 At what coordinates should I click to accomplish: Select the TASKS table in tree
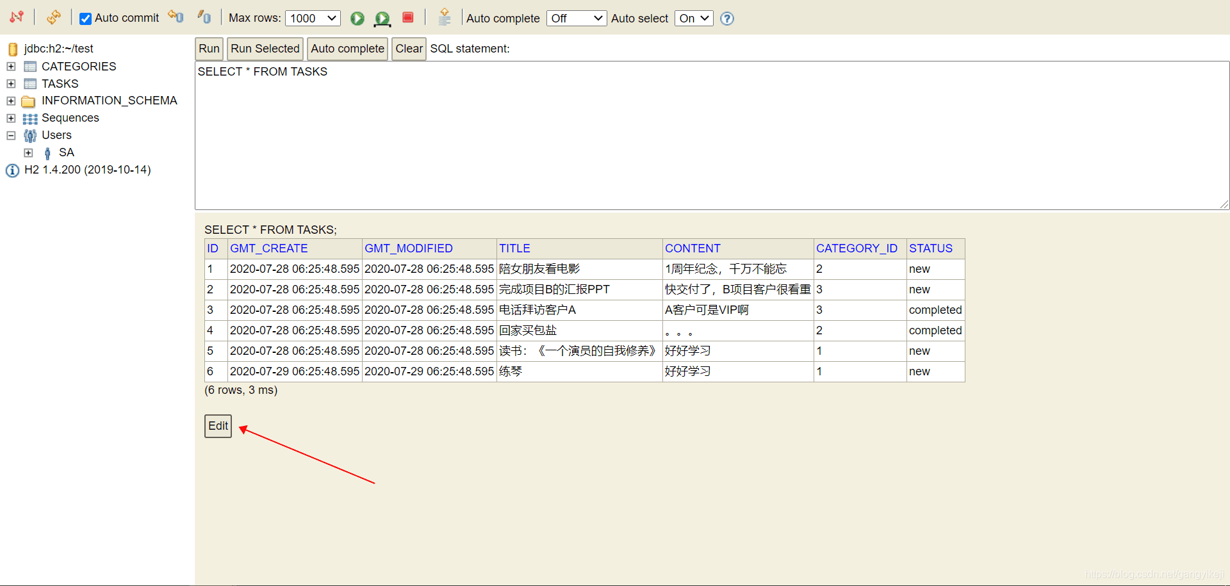[60, 84]
